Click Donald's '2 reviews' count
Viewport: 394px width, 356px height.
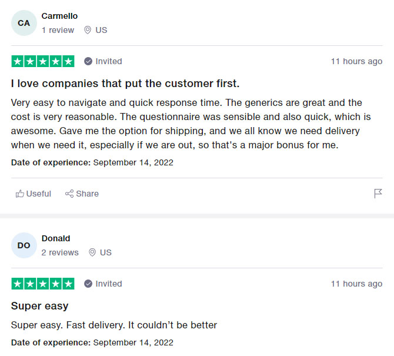tap(60, 252)
